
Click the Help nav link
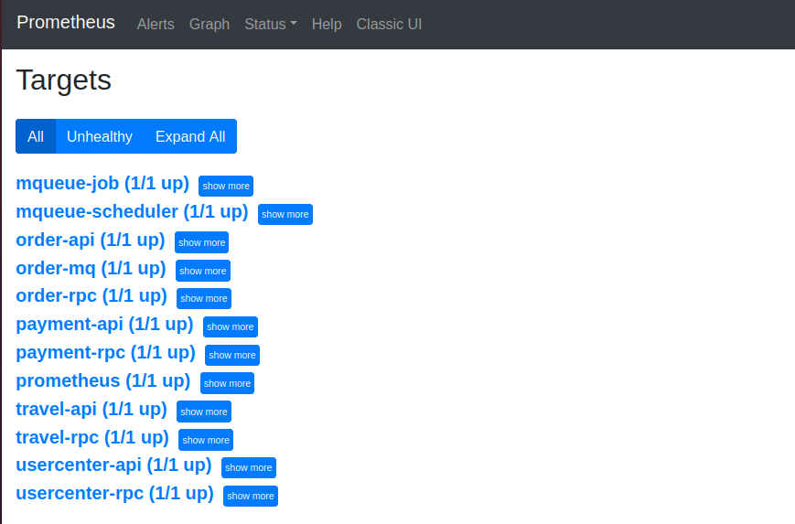click(x=327, y=24)
